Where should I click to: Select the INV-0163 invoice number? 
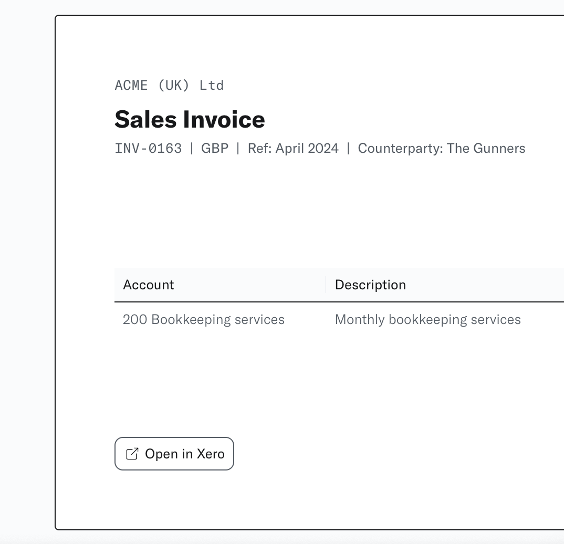(148, 148)
